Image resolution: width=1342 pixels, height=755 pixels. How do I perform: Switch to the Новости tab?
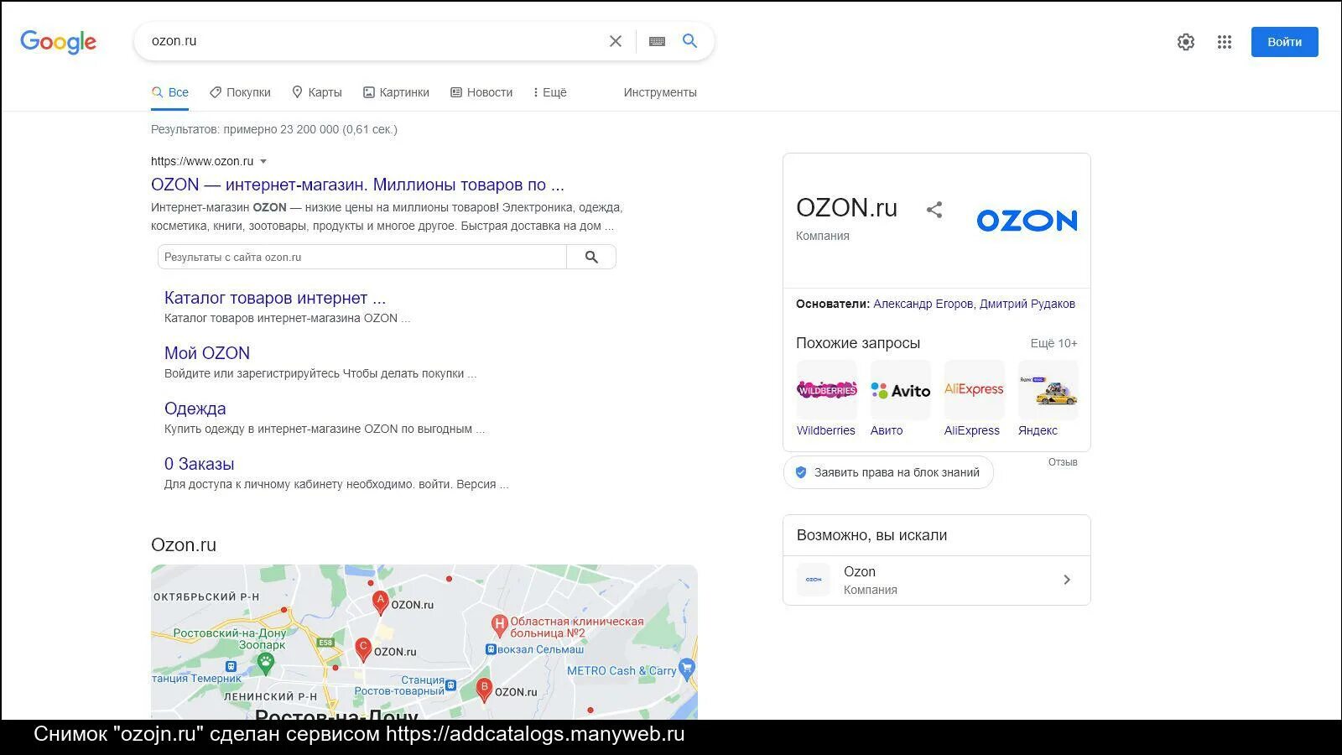pos(481,92)
